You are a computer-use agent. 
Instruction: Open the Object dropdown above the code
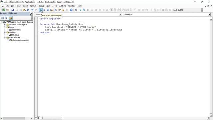121,14
